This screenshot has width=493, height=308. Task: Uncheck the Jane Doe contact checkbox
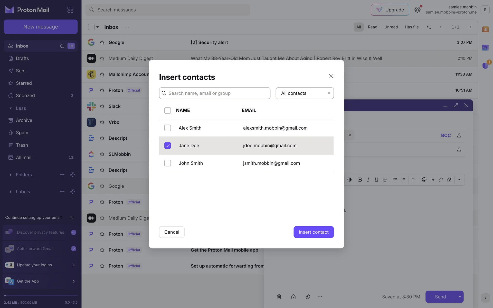pos(167,146)
